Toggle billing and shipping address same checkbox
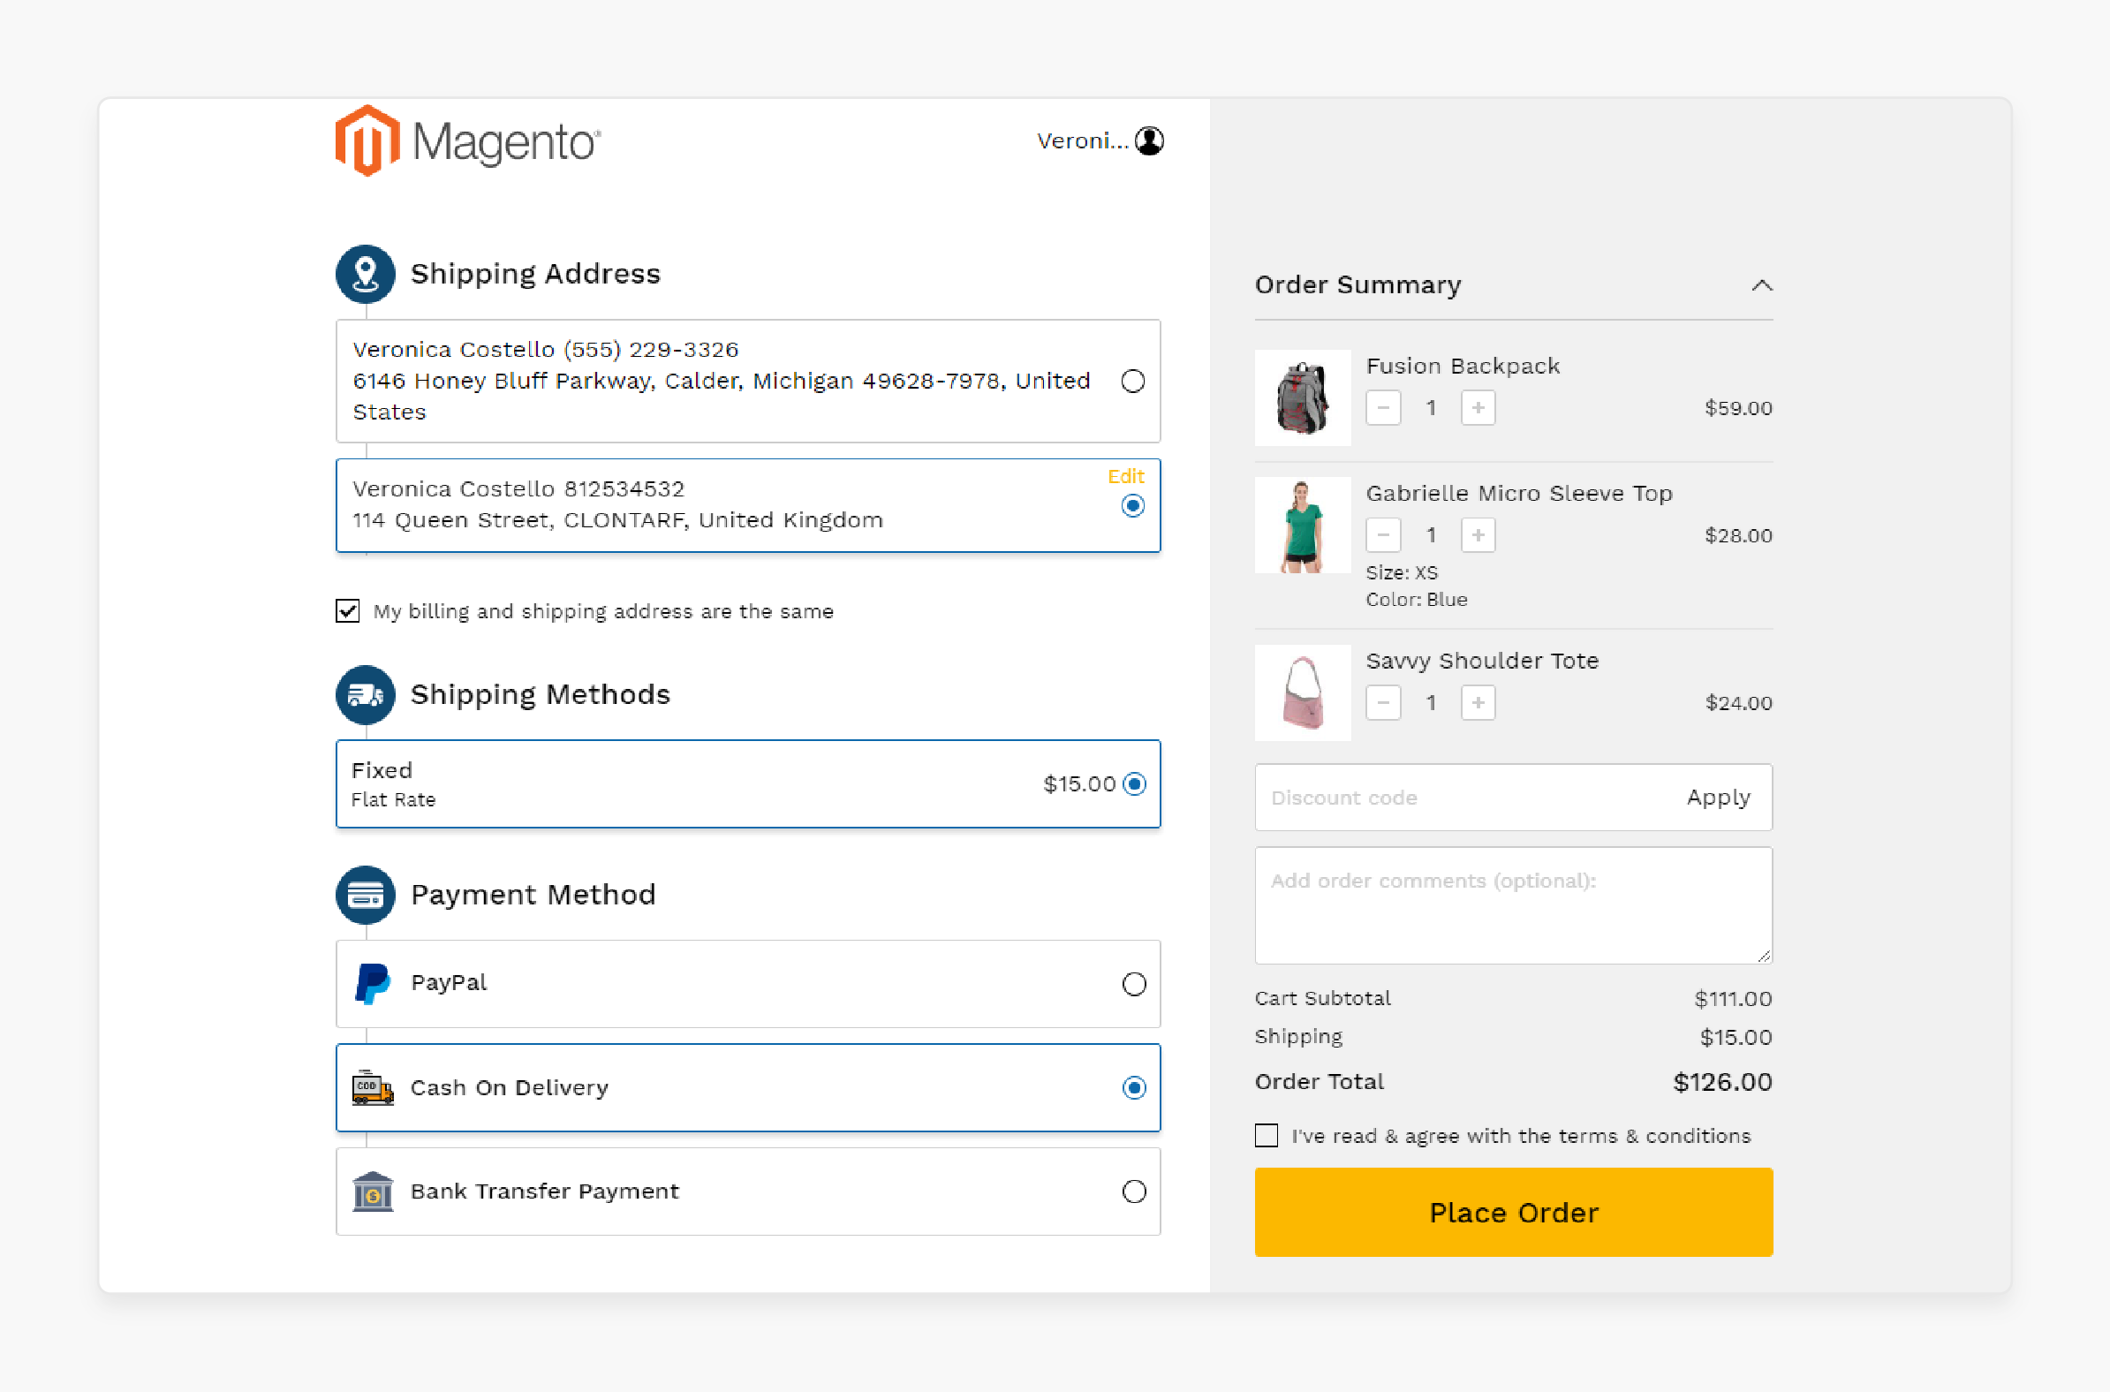Image resolution: width=2110 pixels, height=1392 pixels. tap(348, 611)
